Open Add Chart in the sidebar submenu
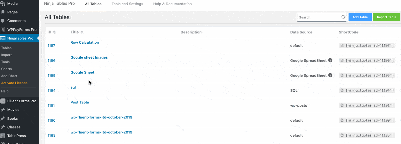Image resolution: width=401 pixels, height=144 pixels. (x=9, y=76)
